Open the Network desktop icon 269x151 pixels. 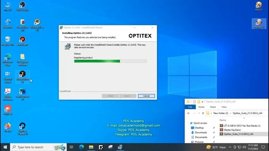pos(8,23)
